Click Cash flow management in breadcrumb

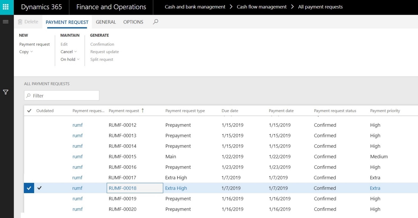click(262, 7)
